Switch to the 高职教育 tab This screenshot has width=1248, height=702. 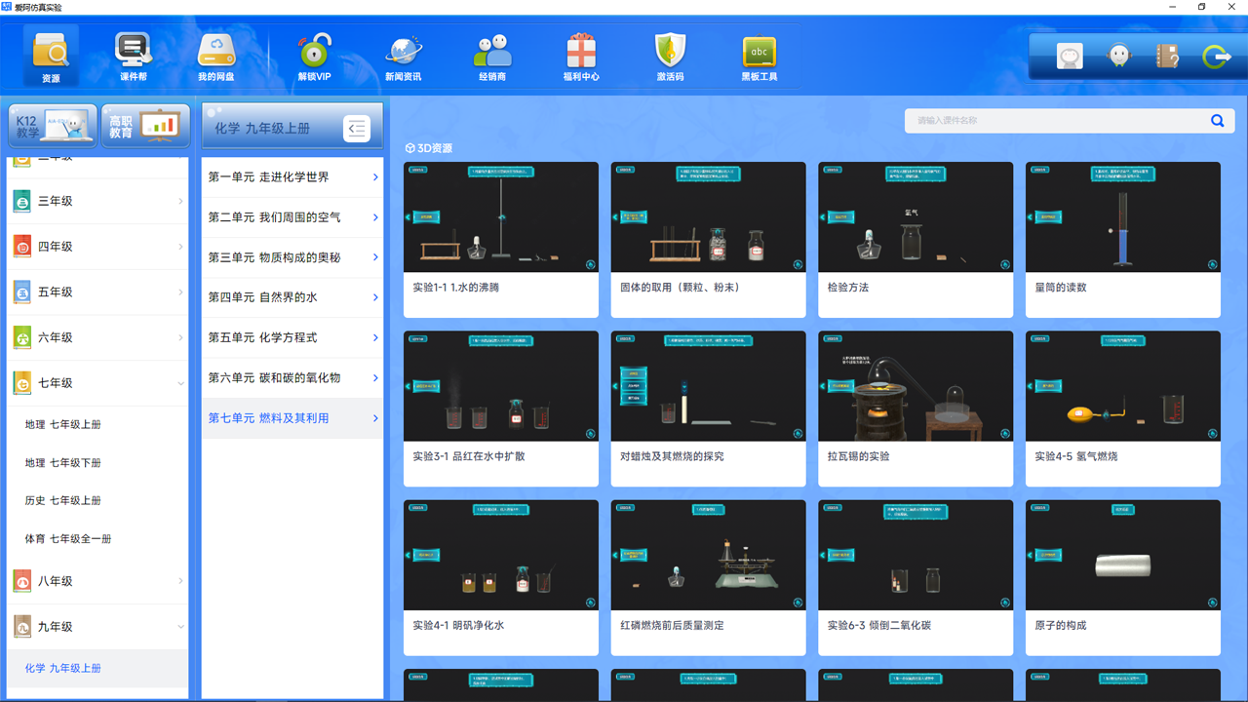(144, 125)
